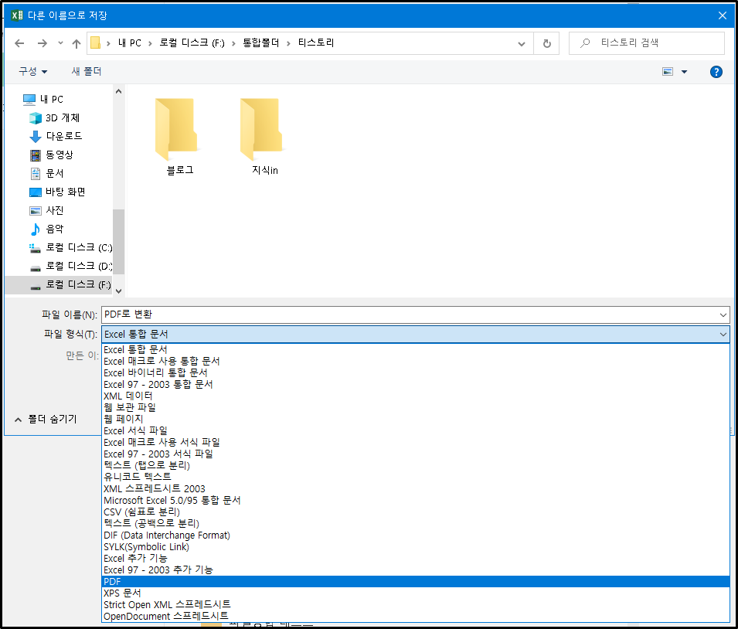
Task: Choose OpenDocument 스프레드시트 format
Action: pyautogui.click(x=416, y=617)
